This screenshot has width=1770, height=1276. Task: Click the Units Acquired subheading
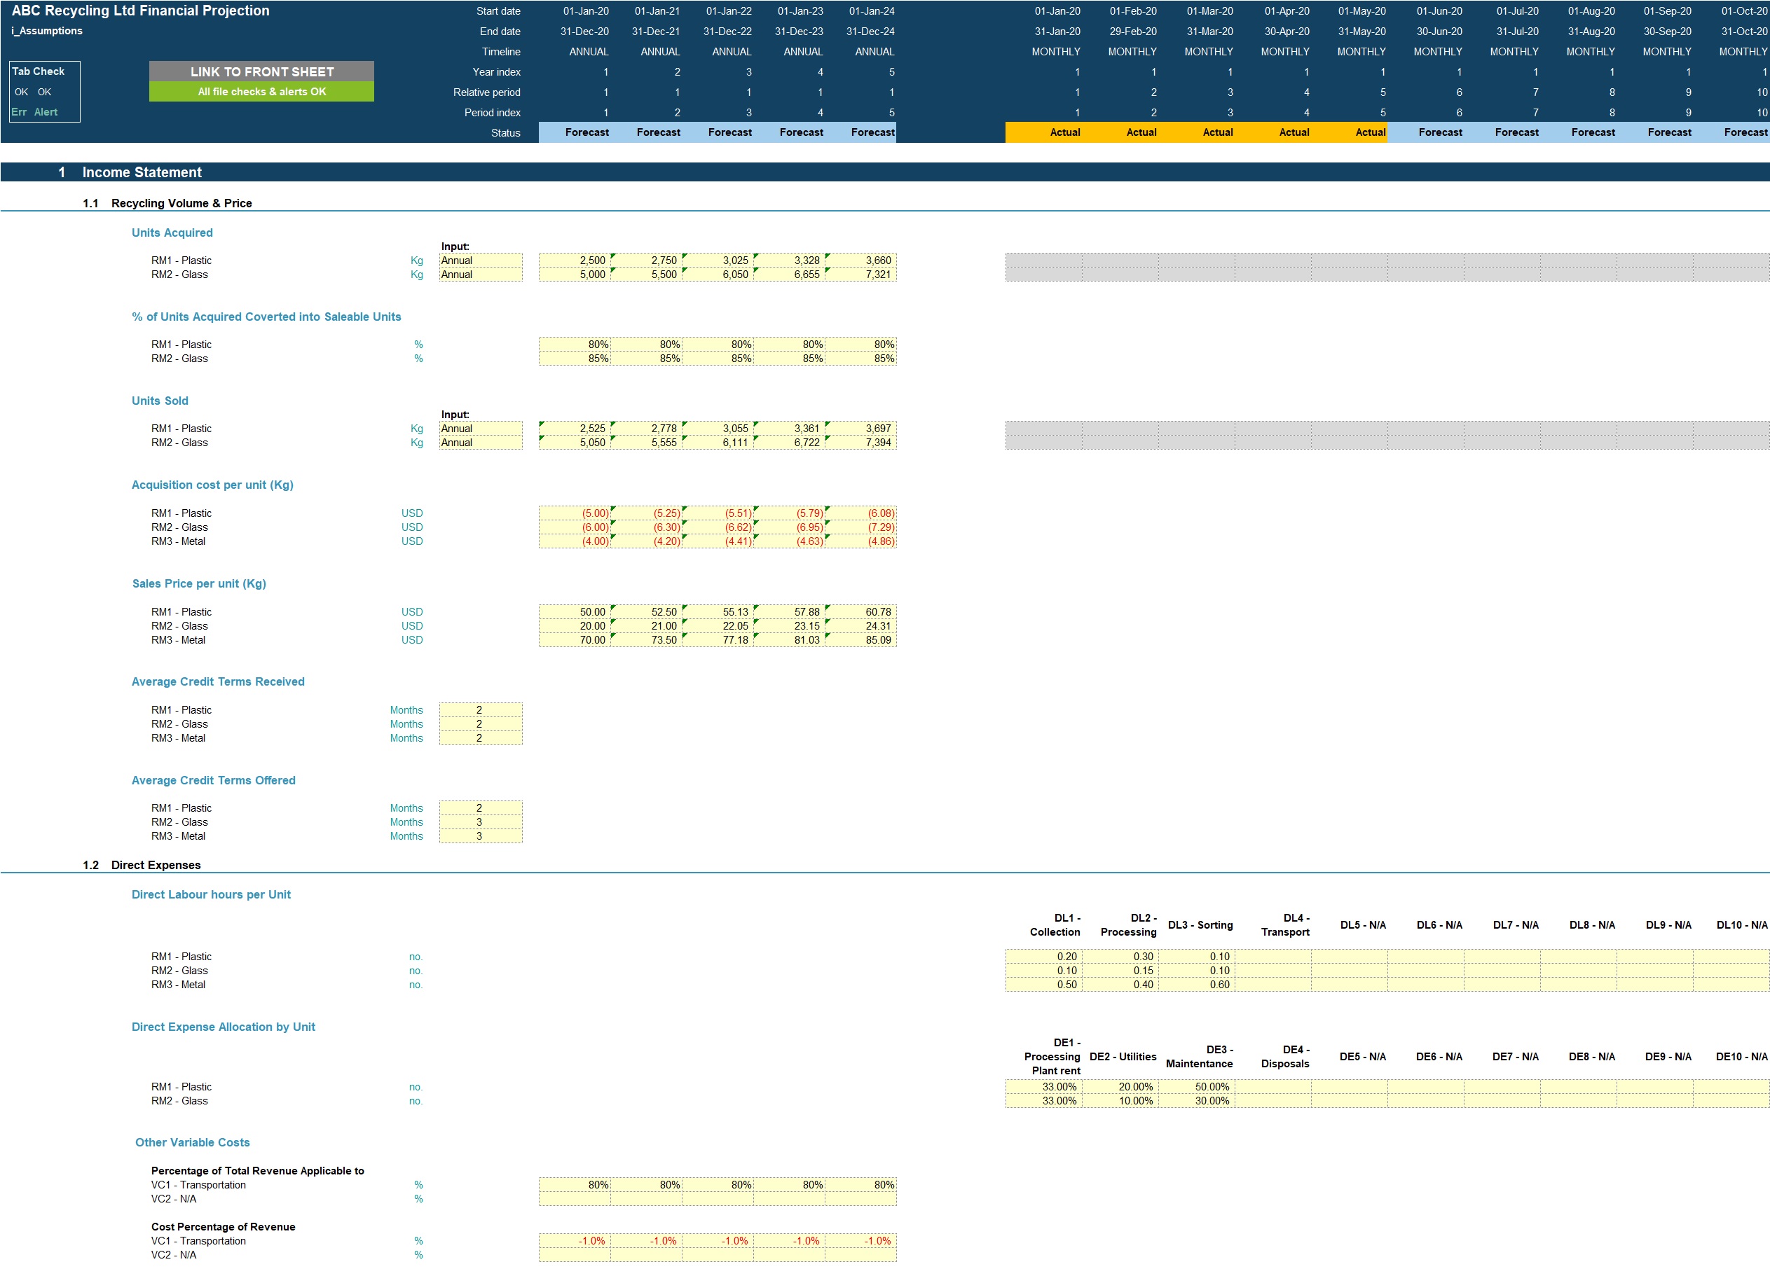coord(172,233)
